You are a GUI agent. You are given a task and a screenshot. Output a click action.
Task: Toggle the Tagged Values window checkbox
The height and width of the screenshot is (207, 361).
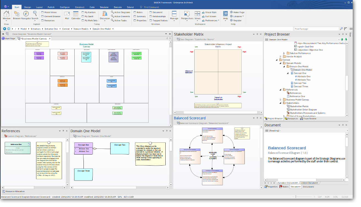point(151,20)
